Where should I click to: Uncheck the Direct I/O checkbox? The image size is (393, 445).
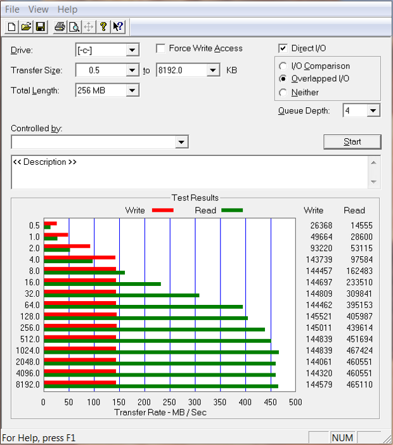click(283, 49)
